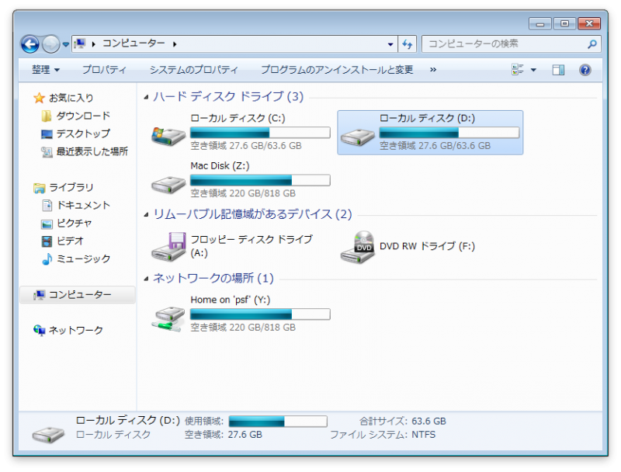Close the Explorer window
This screenshot has width=621, height=472.
tap(589, 24)
